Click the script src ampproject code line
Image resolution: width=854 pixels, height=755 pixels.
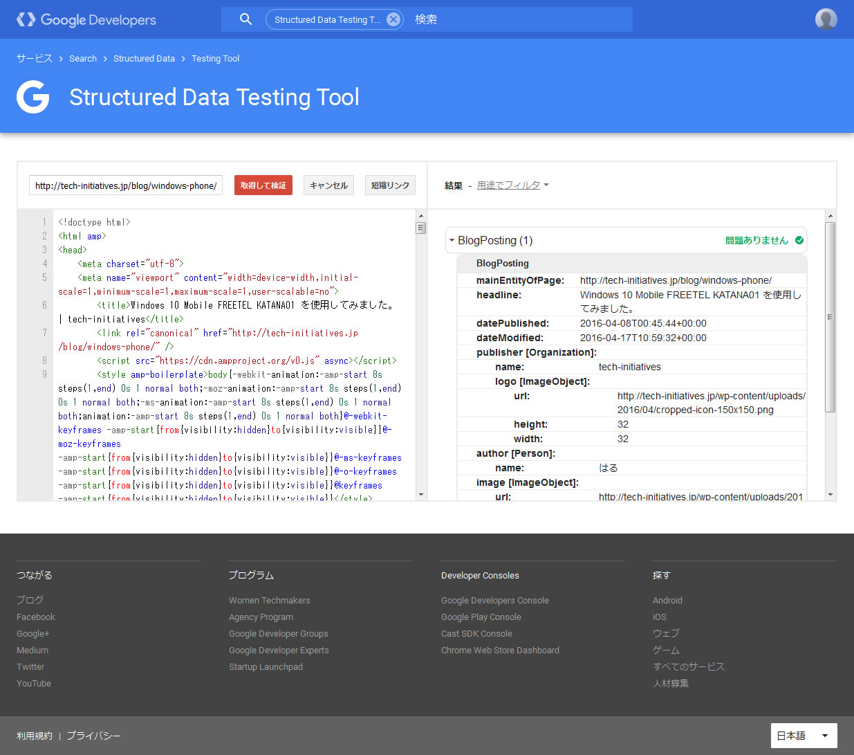coord(246,361)
